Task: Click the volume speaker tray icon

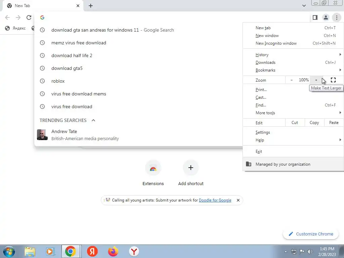Action: pyautogui.click(x=310, y=252)
